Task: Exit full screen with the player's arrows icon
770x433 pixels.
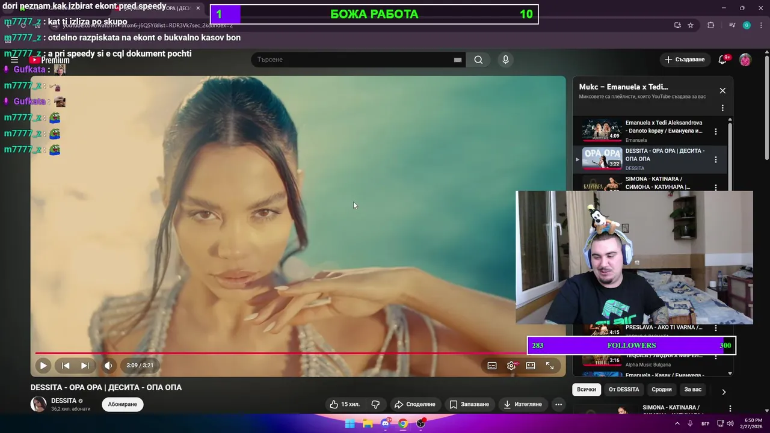Action: click(550, 366)
